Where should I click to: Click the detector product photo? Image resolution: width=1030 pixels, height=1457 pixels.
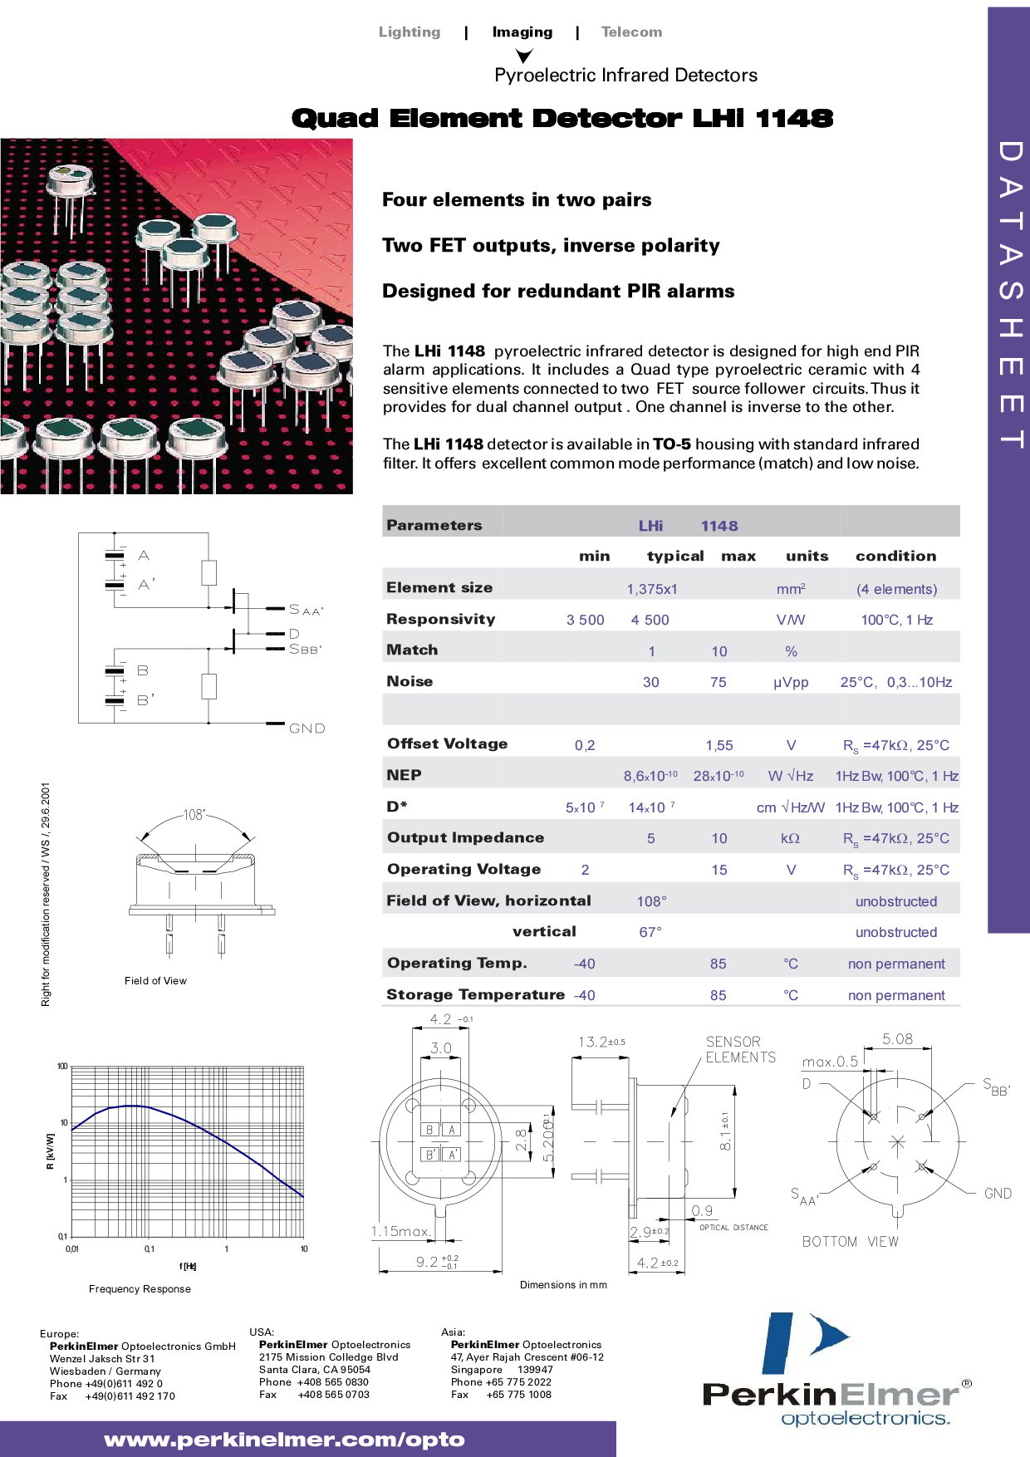click(x=176, y=316)
